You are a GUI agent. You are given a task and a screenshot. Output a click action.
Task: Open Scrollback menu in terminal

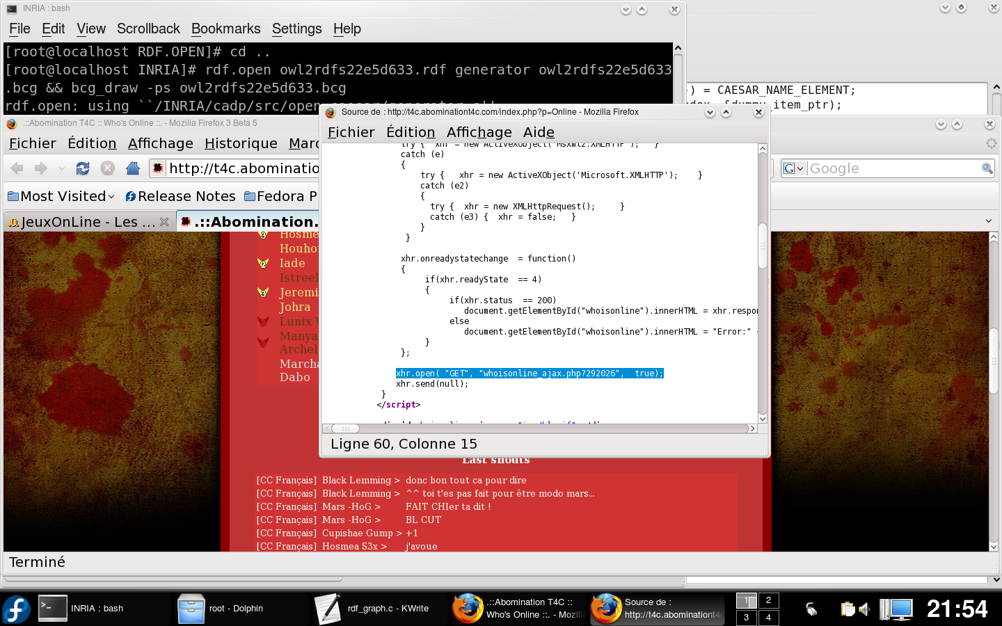[148, 29]
